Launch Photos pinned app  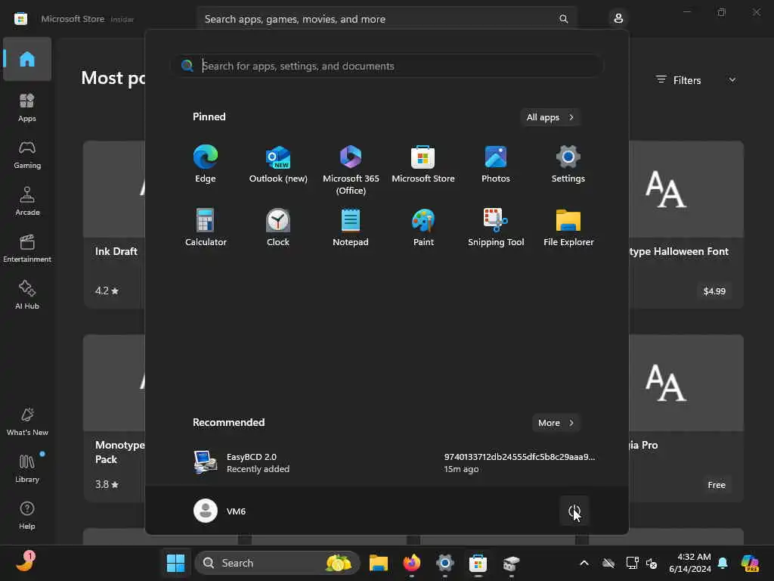point(496,164)
